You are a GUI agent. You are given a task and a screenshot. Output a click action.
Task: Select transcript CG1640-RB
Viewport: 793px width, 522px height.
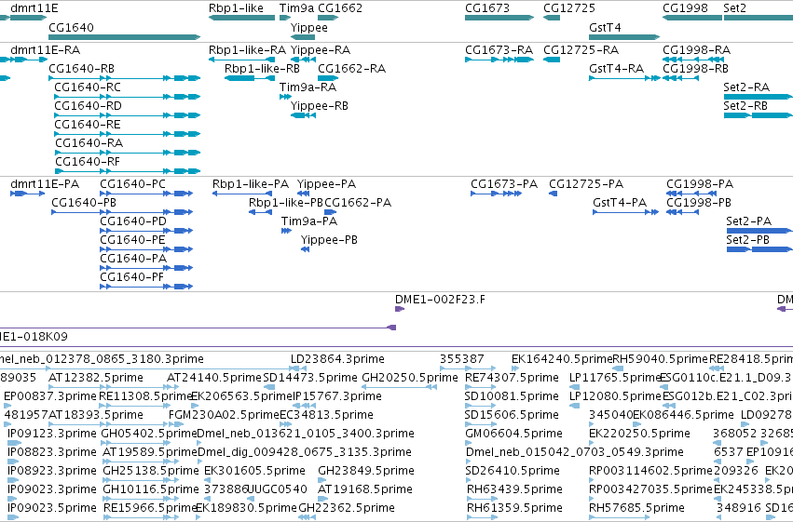click(x=81, y=69)
